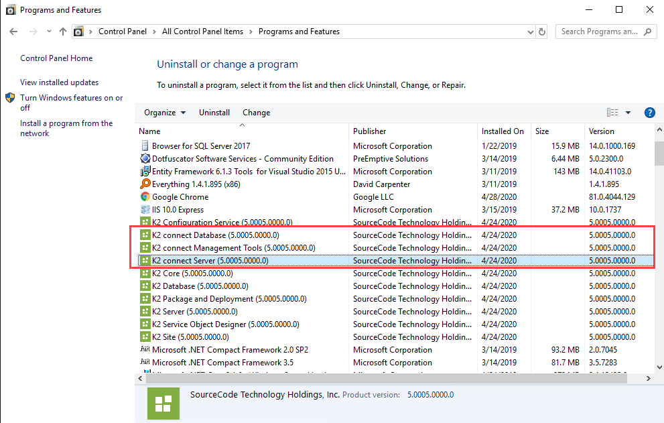Click the Forward navigation arrow
Viewport: 664px width, 423px height.
tap(33, 32)
